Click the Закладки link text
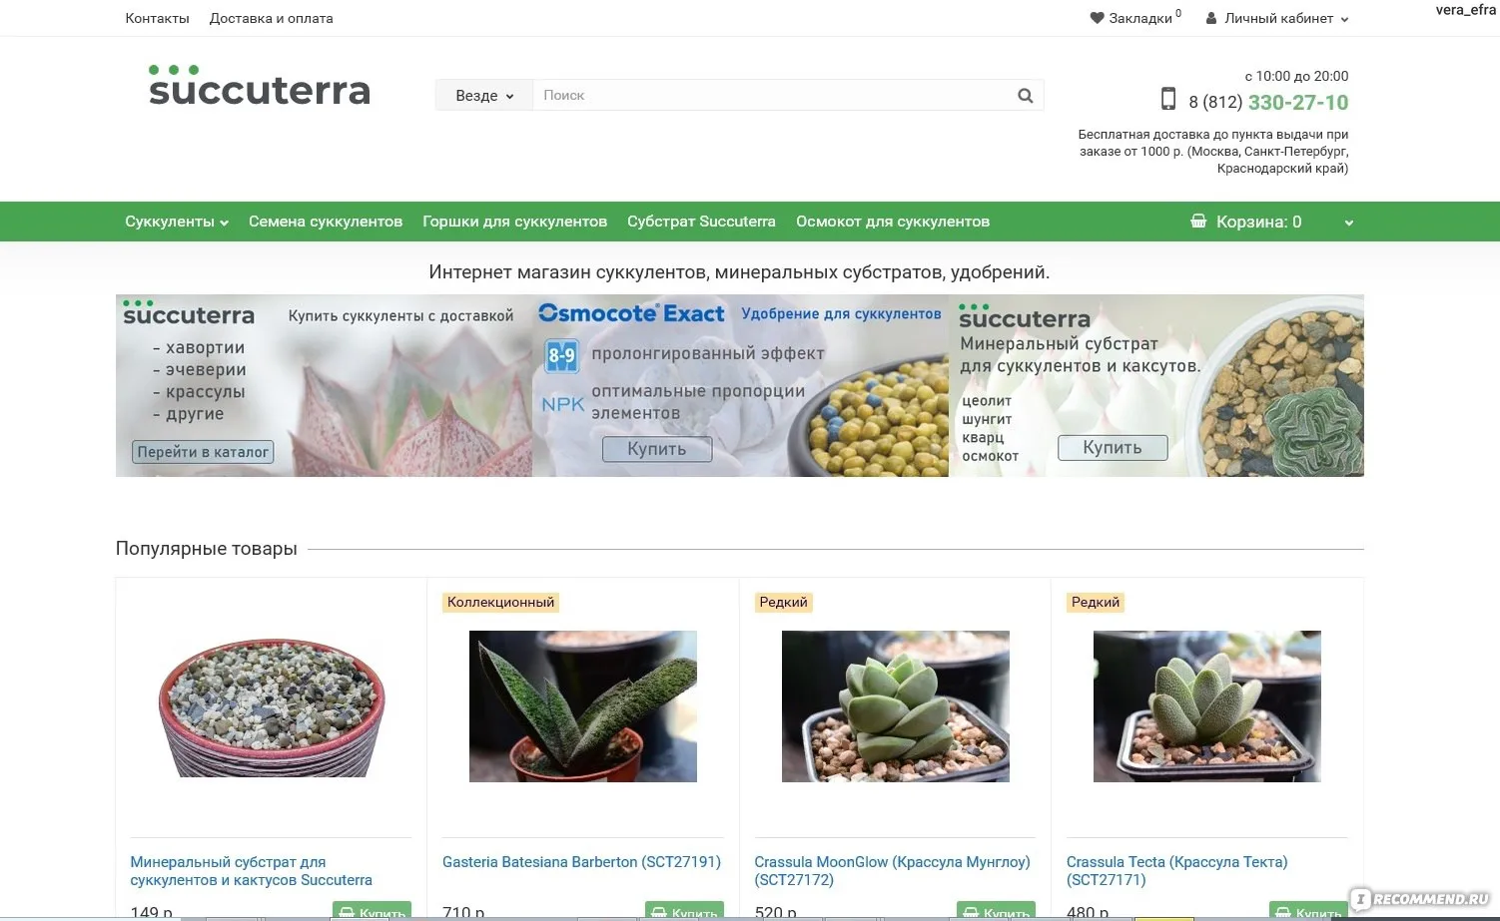This screenshot has width=1500, height=921. 1140,18
